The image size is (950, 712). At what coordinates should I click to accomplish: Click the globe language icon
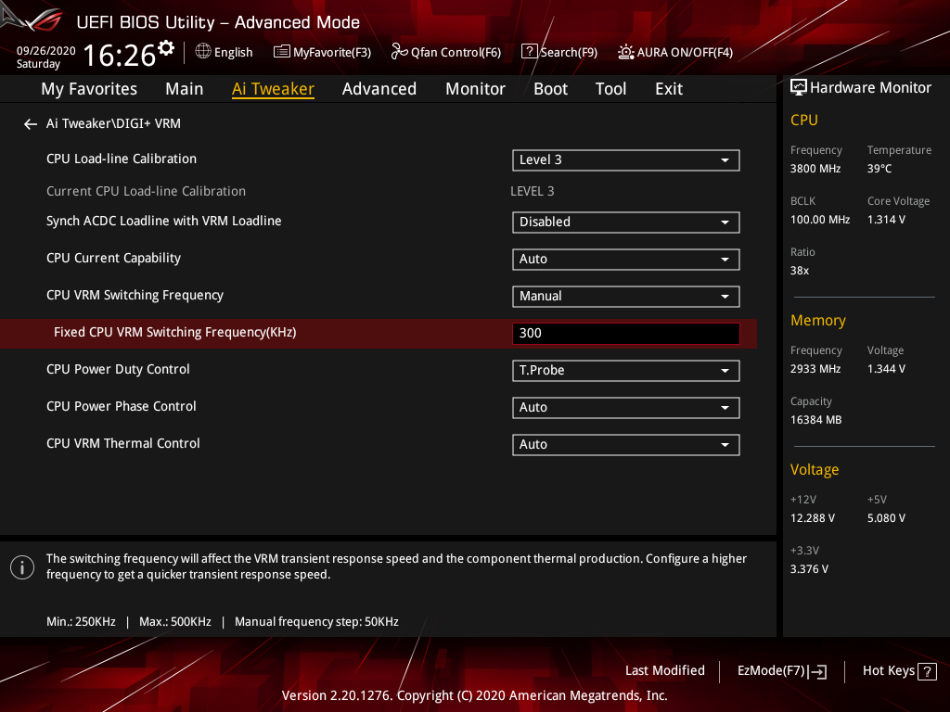[203, 52]
